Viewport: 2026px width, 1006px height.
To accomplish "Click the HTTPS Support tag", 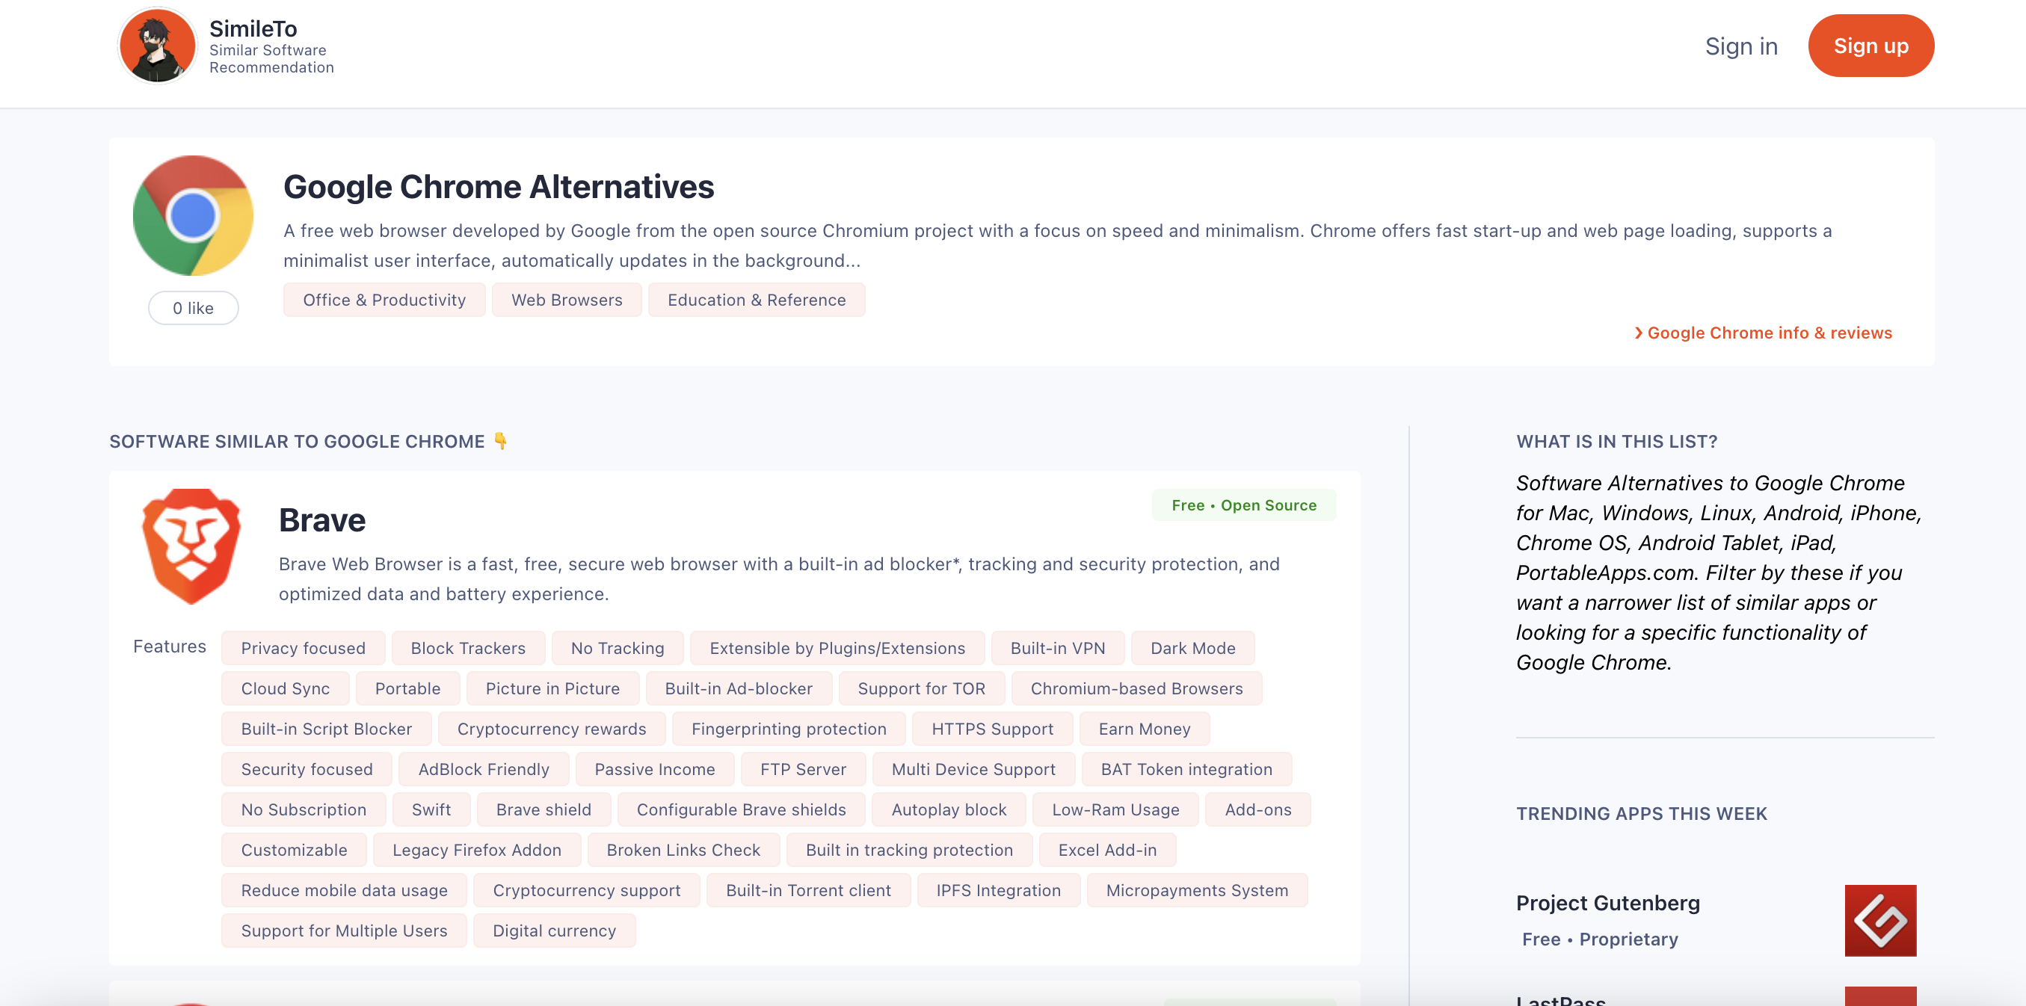I will point(993,729).
